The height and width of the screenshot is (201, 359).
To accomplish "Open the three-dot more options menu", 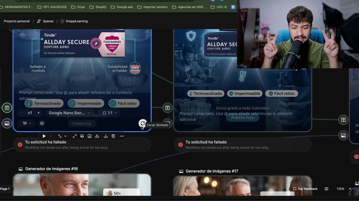I will point(122,136).
